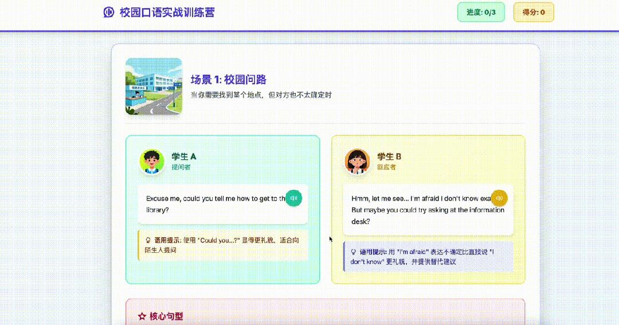The height and width of the screenshot is (325, 619).
Task: Click the 'Excuse me, could you tell me' sentence
Action: [215, 204]
